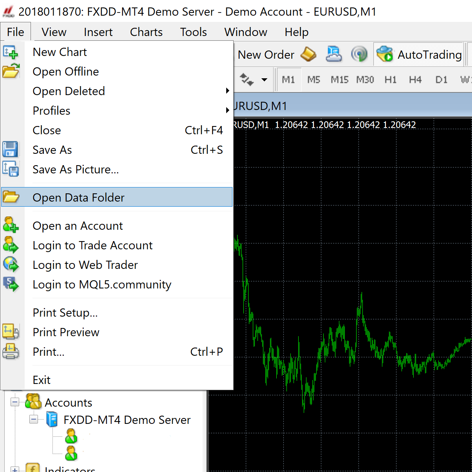Expand the Open Deleted submenu
Viewport: 472px width, 472px height.
click(x=227, y=91)
